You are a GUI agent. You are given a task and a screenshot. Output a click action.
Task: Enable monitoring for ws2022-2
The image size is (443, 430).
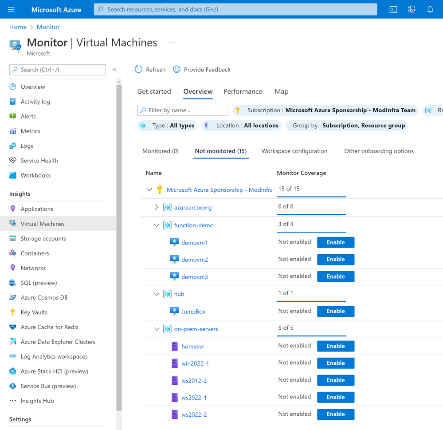336,414
